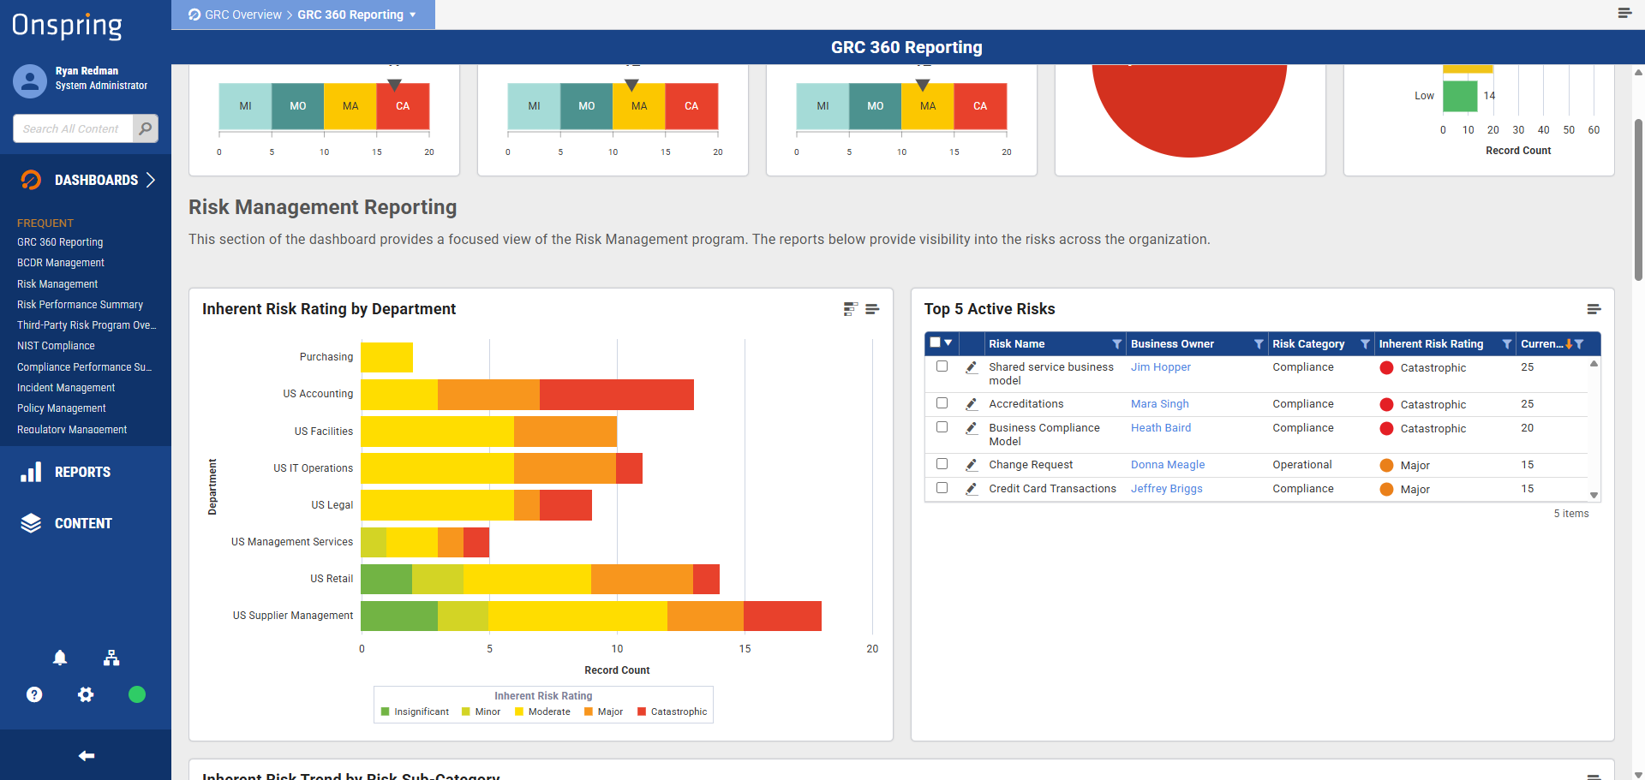Image resolution: width=1645 pixels, height=780 pixels.
Task: Expand the GRC 360 Reporting breadcrumb dropdown
Action: [x=413, y=15]
